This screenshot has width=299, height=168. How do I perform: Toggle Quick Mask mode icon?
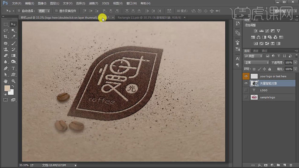(5, 100)
